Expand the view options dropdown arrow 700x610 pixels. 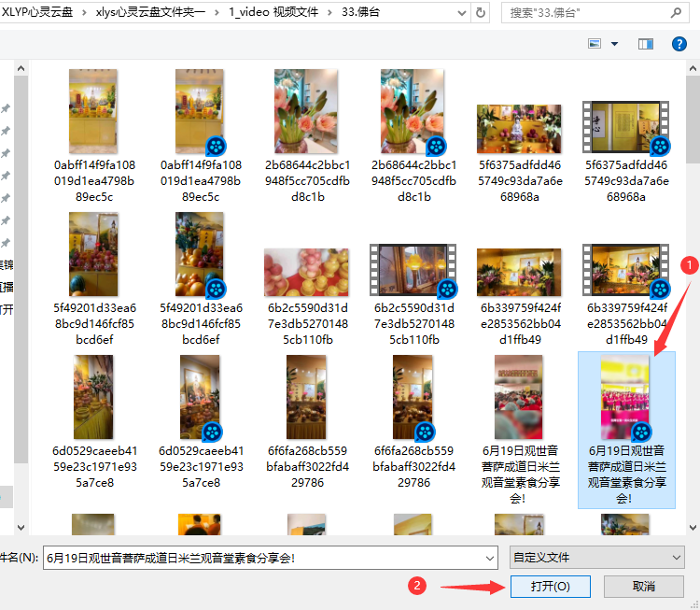coord(614,44)
